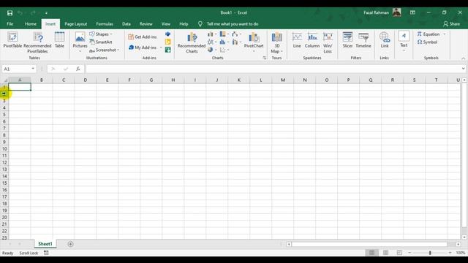Redo the last action
468x263 pixels.
pyautogui.click(x=33, y=13)
